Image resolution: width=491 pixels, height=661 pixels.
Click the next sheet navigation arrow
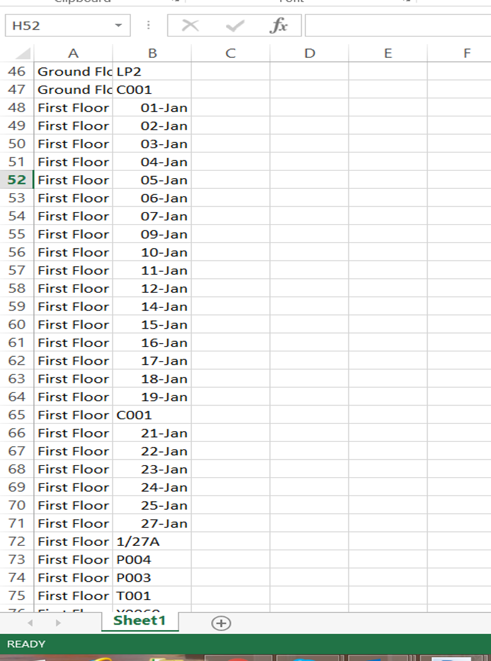pyautogui.click(x=58, y=623)
